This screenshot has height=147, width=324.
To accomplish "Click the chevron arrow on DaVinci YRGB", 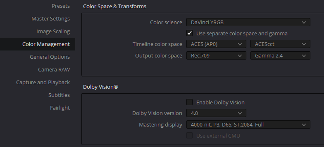I will point(304,22).
